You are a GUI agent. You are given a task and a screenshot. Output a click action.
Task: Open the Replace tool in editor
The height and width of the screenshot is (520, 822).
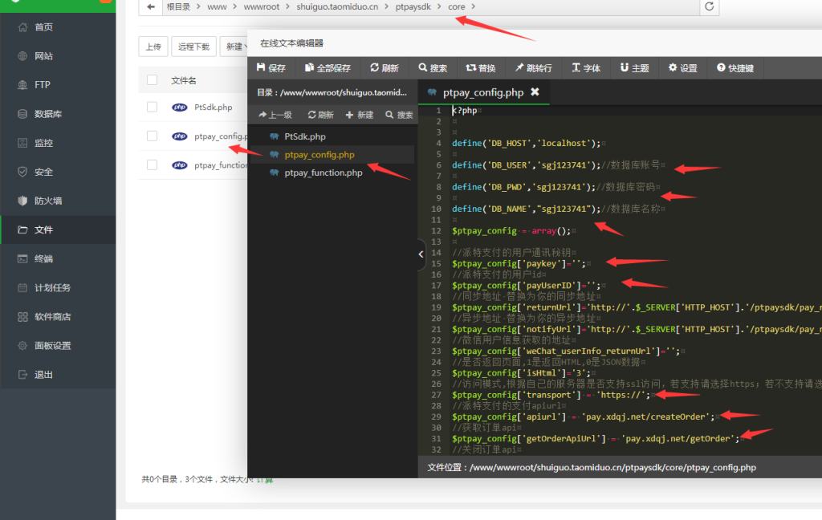point(481,68)
